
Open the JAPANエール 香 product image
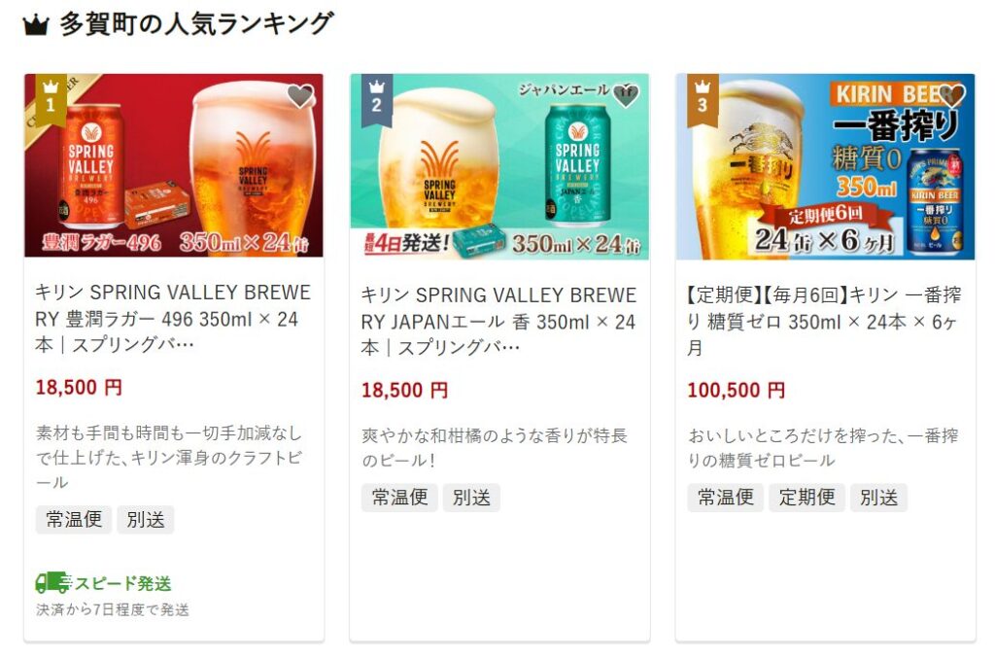pyautogui.click(x=499, y=166)
